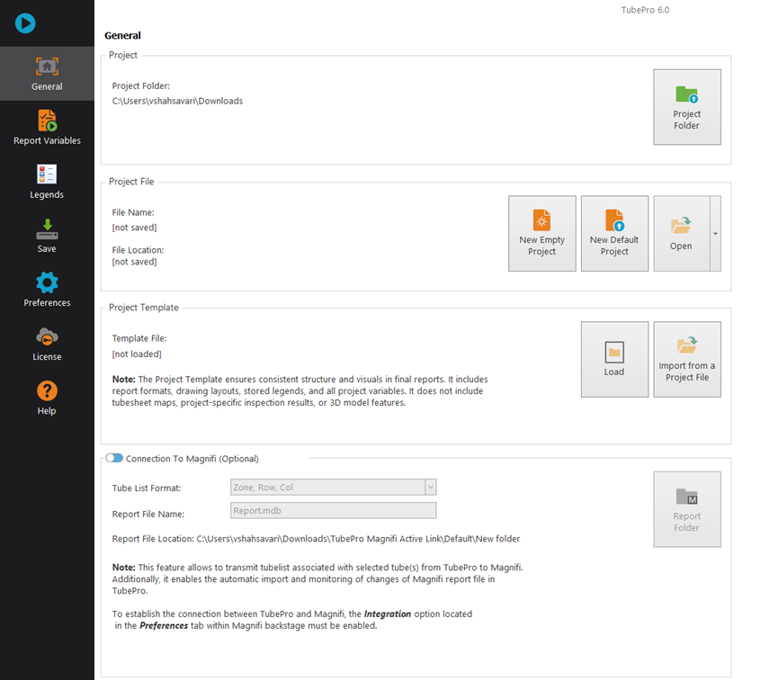Switch to the Report Variables tab

46,121
